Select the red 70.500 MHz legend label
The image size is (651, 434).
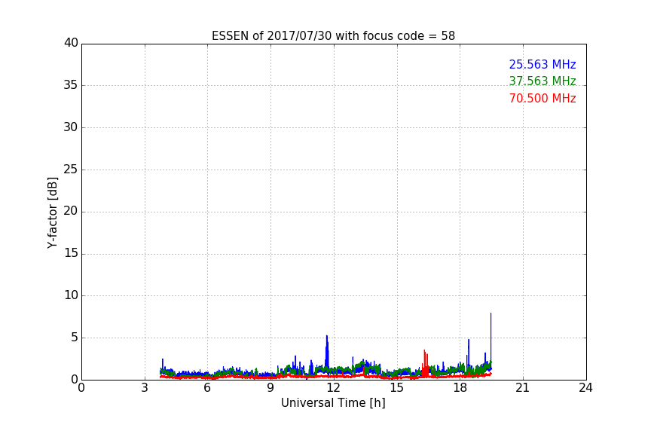pyautogui.click(x=542, y=99)
